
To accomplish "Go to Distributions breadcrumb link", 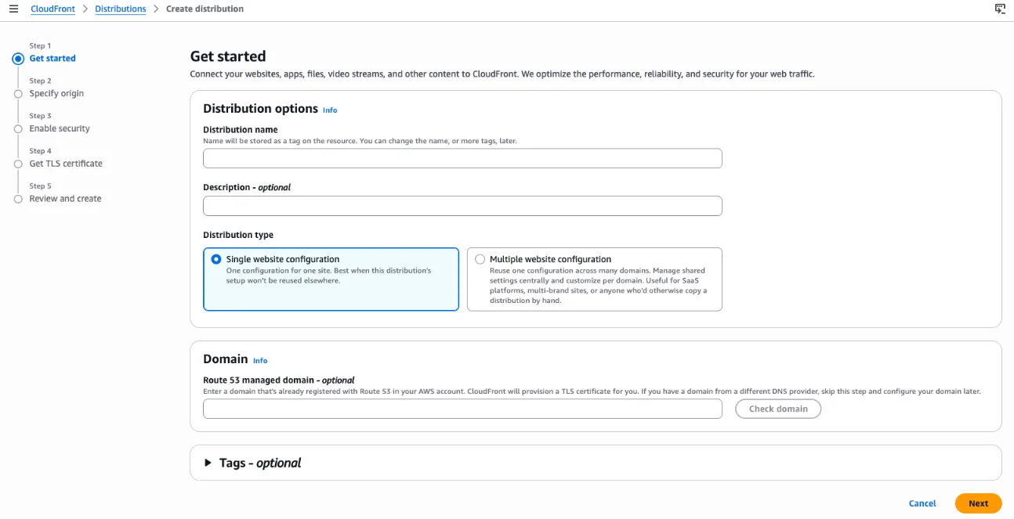I will click(x=120, y=9).
